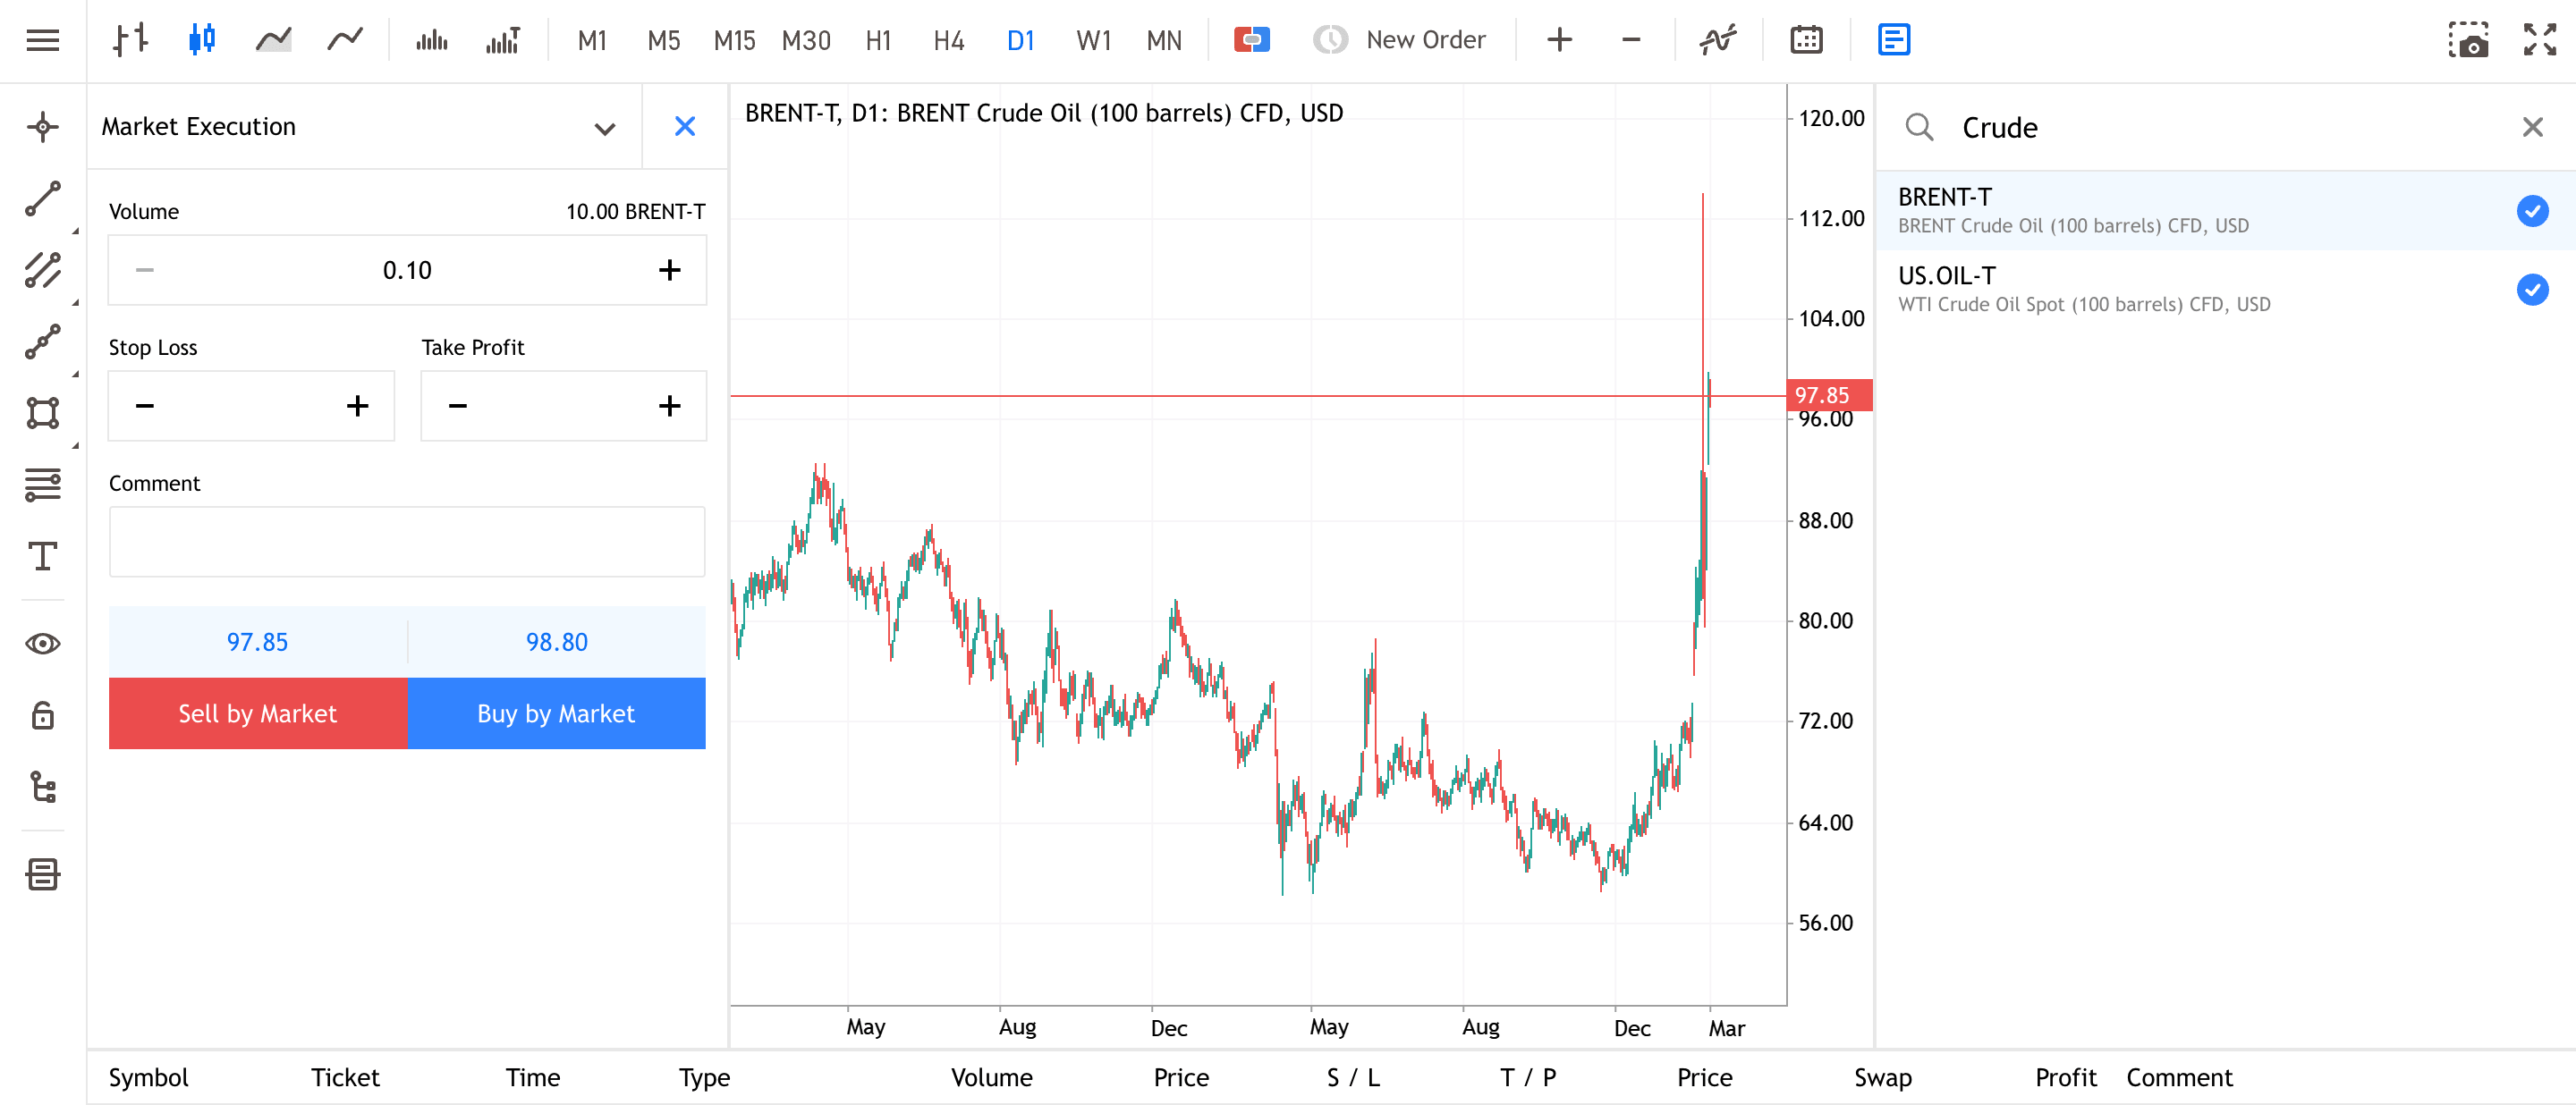Decrease the Stop Loss value
Image resolution: width=2576 pixels, height=1105 pixels.
point(145,406)
